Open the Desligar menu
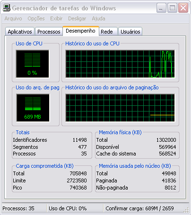This screenshot has width=191, height=215. tap(77, 18)
